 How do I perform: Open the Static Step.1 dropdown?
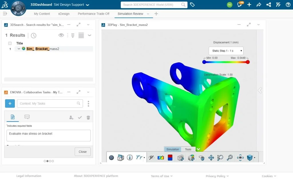(x=226, y=51)
